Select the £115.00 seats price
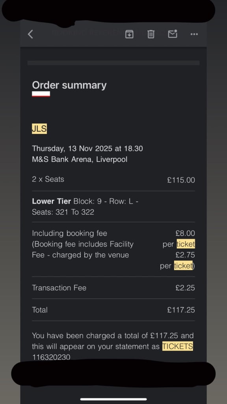Image resolution: width=227 pixels, height=404 pixels. click(181, 180)
